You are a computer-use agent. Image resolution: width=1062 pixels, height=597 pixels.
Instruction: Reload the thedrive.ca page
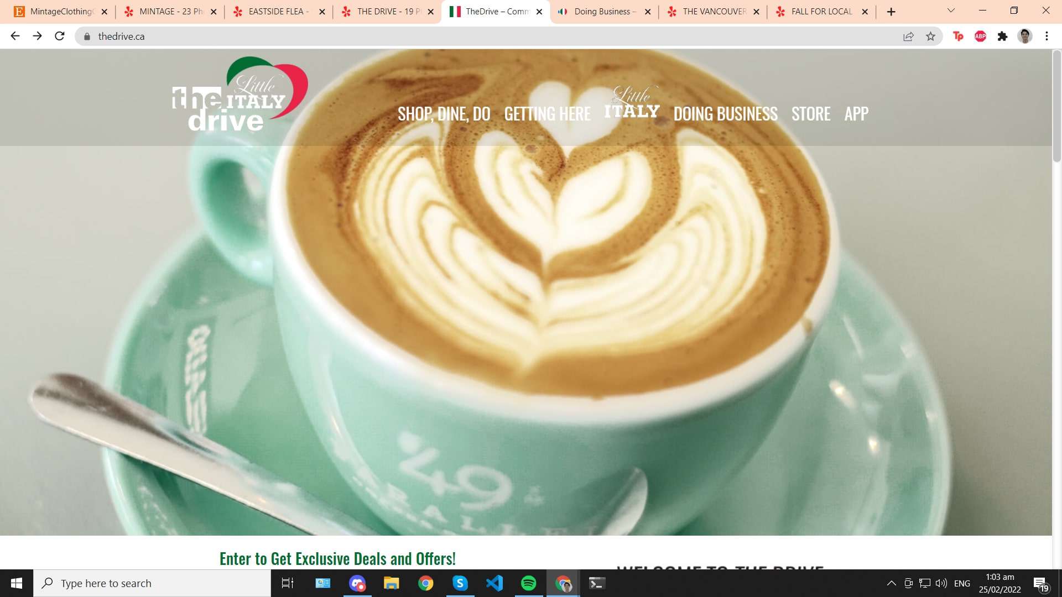tap(60, 36)
